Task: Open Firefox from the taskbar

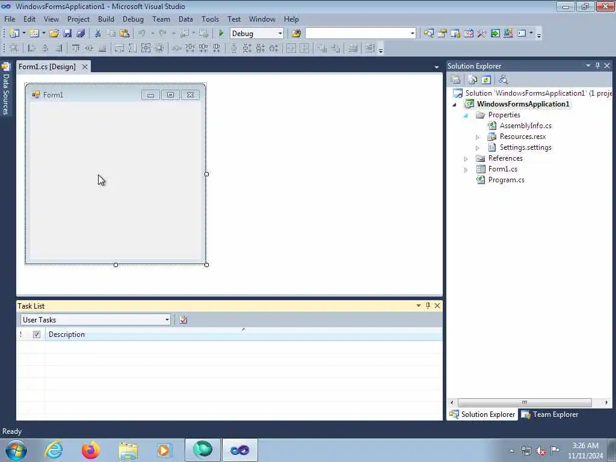Action: (x=90, y=450)
